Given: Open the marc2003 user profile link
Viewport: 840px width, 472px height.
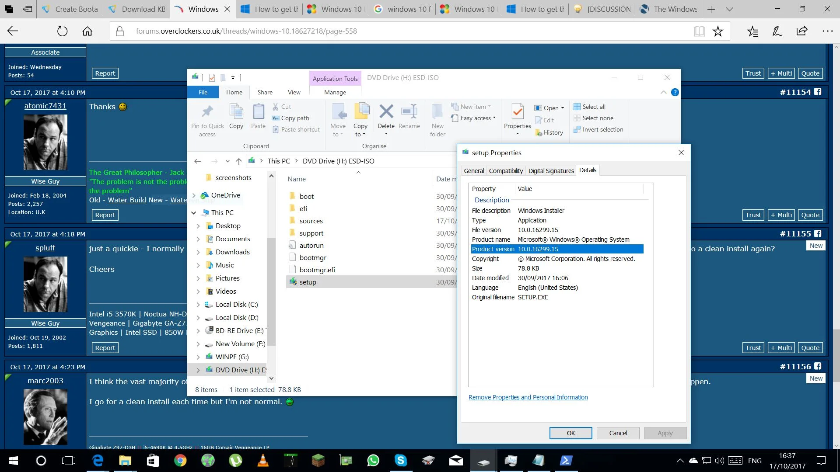Looking at the screenshot, I should click(x=45, y=381).
